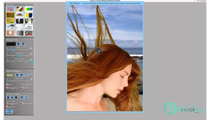Pick the colorful paint pots brush
210x120 pixels.
29,33
